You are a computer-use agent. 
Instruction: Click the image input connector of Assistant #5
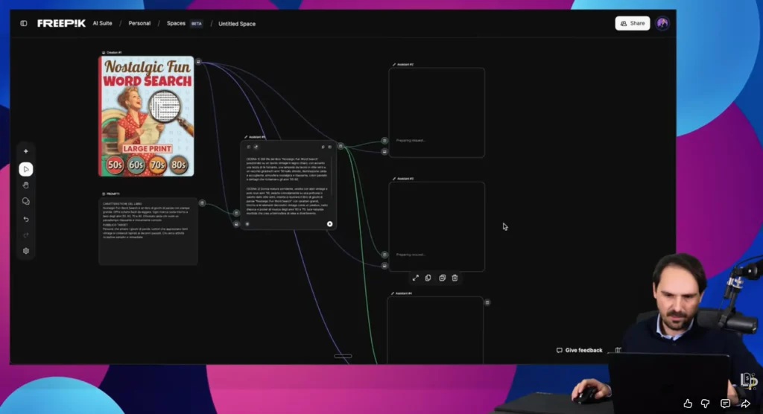[x=236, y=224]
